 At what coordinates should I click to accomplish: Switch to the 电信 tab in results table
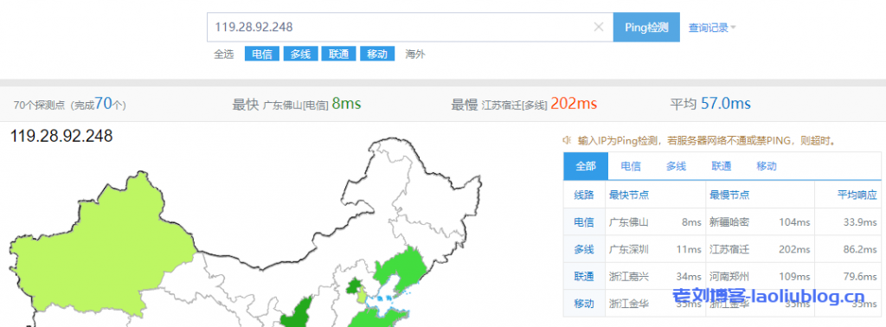[x=631, y=166]
